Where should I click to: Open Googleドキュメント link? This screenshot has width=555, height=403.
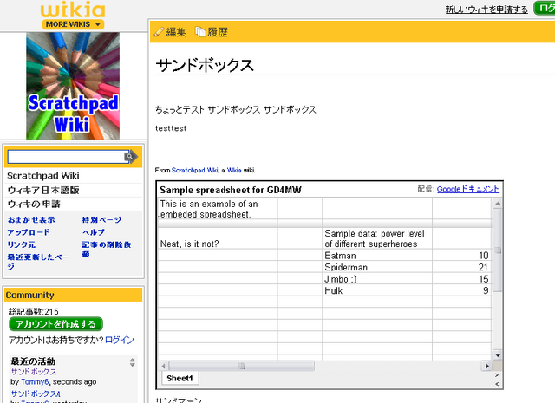point(468,189)
